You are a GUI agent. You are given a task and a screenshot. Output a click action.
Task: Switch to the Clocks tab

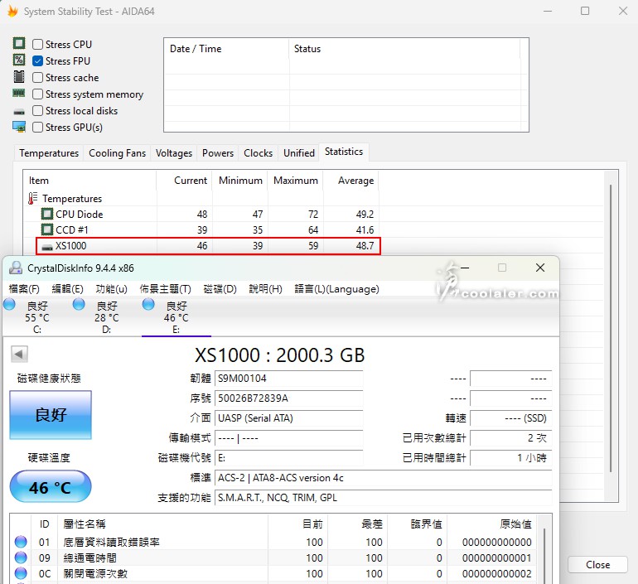click(x=258, y=153)
